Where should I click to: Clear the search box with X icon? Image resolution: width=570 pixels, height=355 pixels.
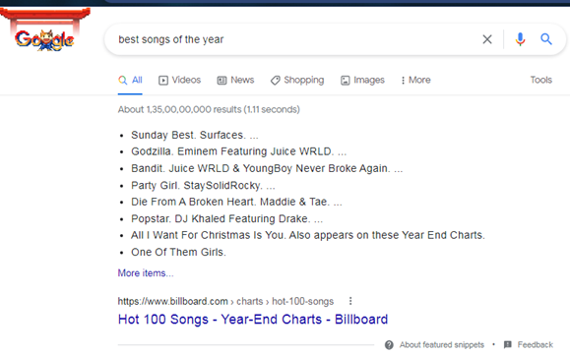tap(487, 39)
